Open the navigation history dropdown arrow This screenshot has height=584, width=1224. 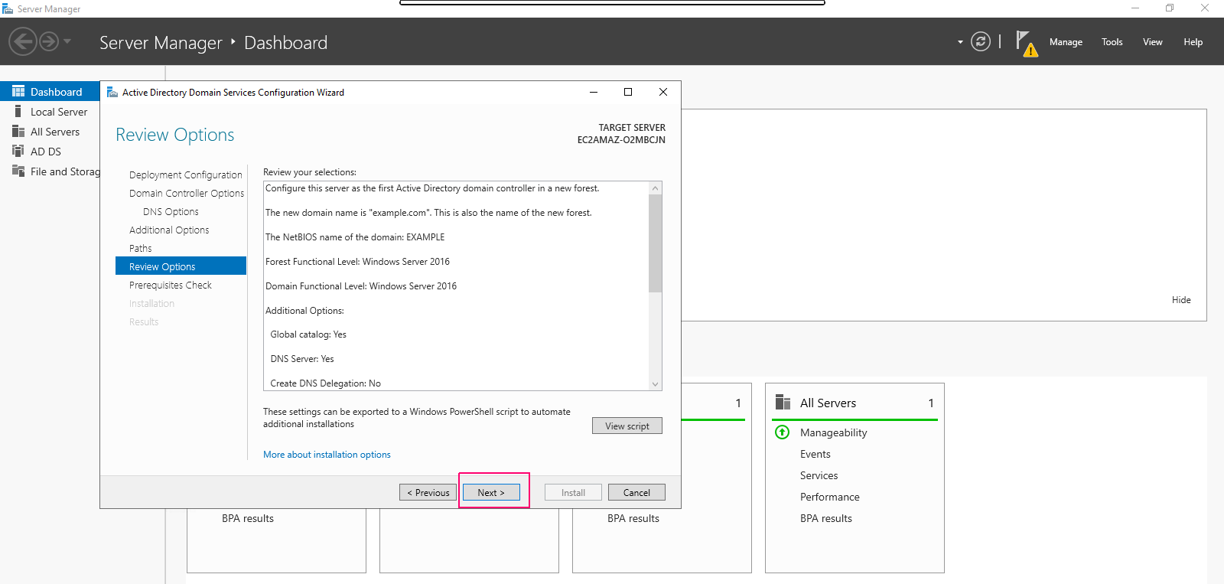click(67, 41)
